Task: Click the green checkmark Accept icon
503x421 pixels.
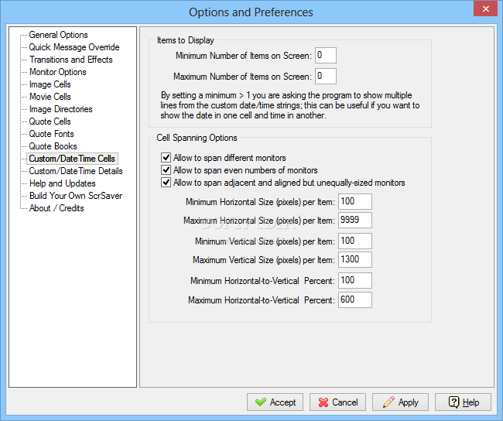Action: (261, 402)
